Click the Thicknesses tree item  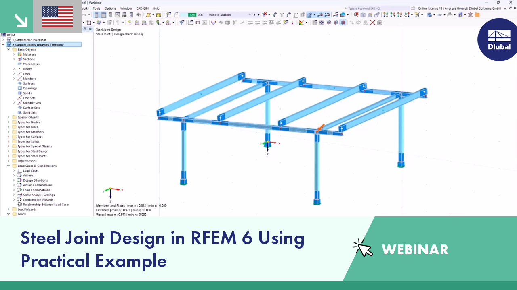(x=31, y=64)
